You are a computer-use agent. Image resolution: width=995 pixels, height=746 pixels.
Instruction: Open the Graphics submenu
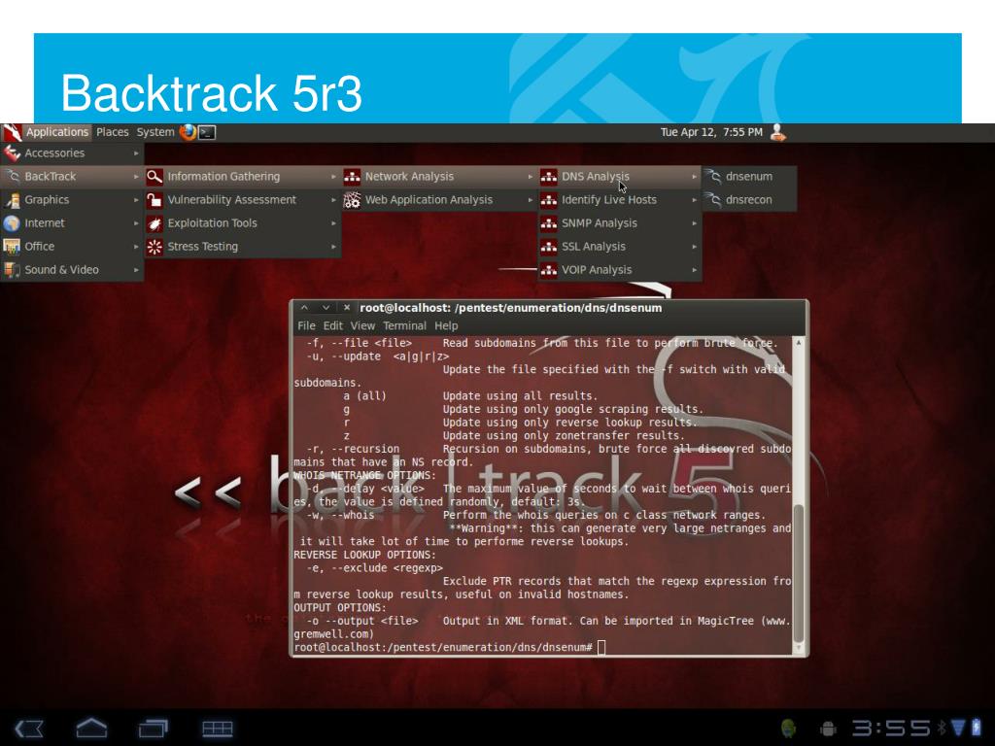pos(72,199)
